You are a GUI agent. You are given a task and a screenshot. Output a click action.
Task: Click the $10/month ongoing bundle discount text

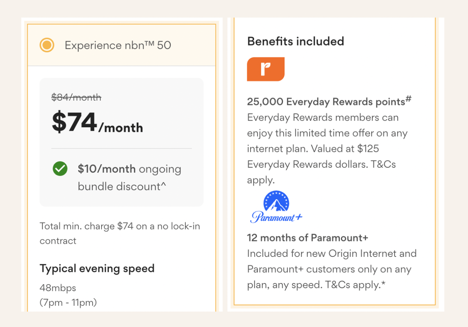point(129,178)
